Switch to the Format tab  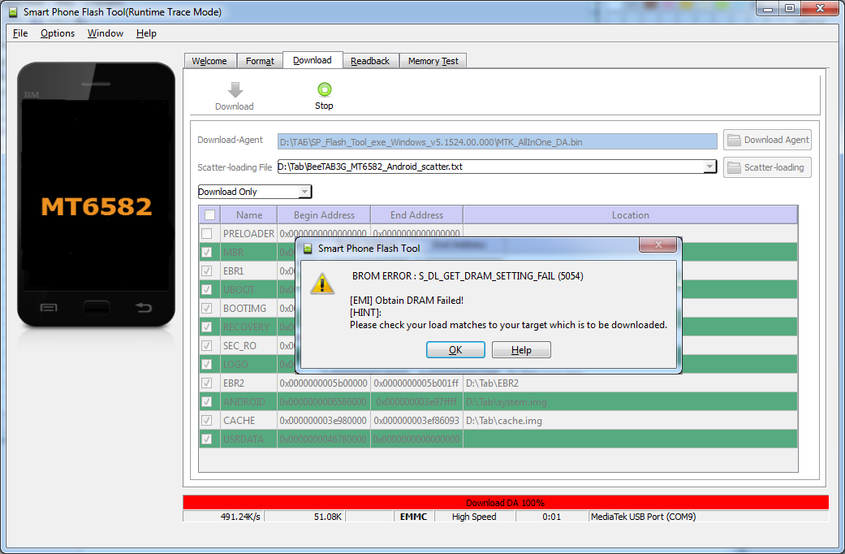coord(260,61)
